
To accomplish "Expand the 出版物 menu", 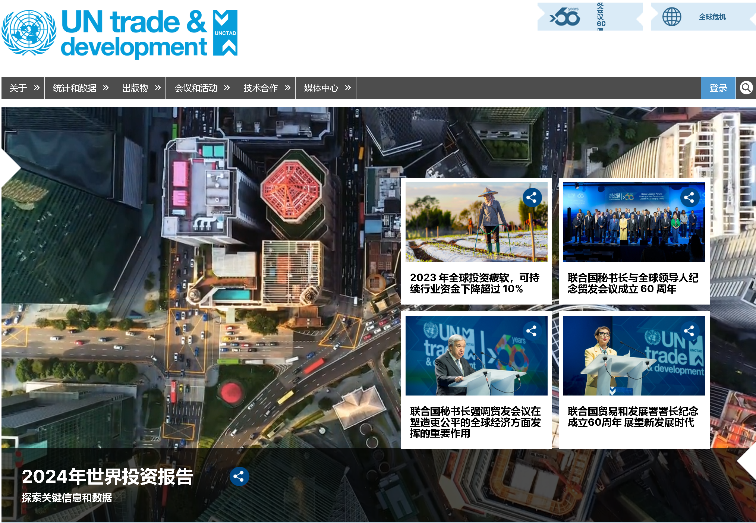I will pos(140,88).
